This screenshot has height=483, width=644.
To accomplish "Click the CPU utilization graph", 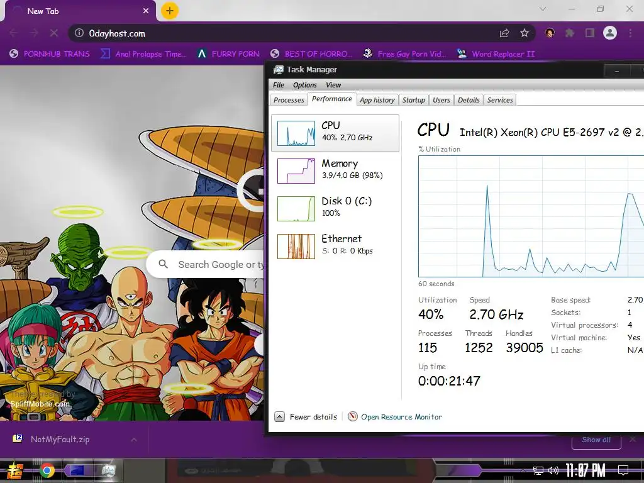I will coord(531,216).
